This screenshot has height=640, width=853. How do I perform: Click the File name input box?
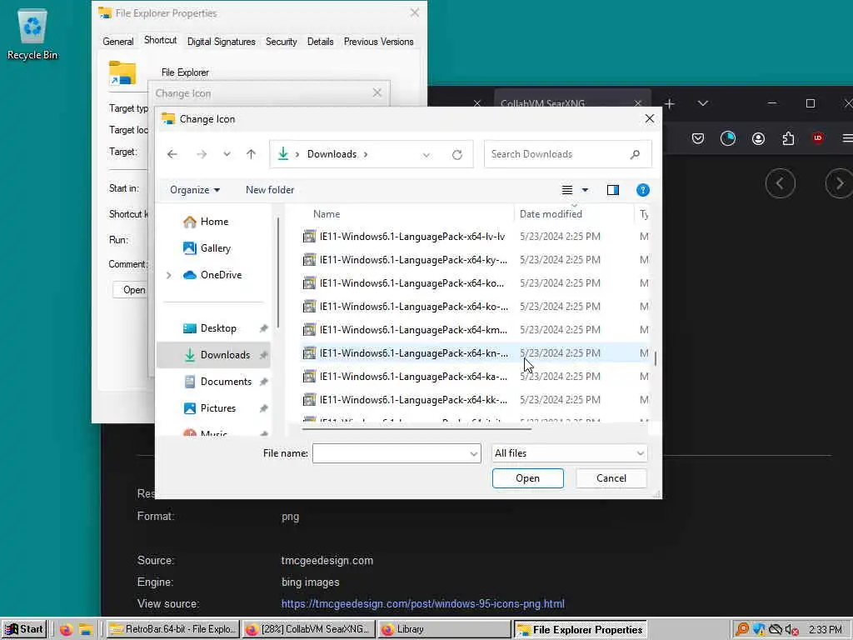click(x=391, y=453)
